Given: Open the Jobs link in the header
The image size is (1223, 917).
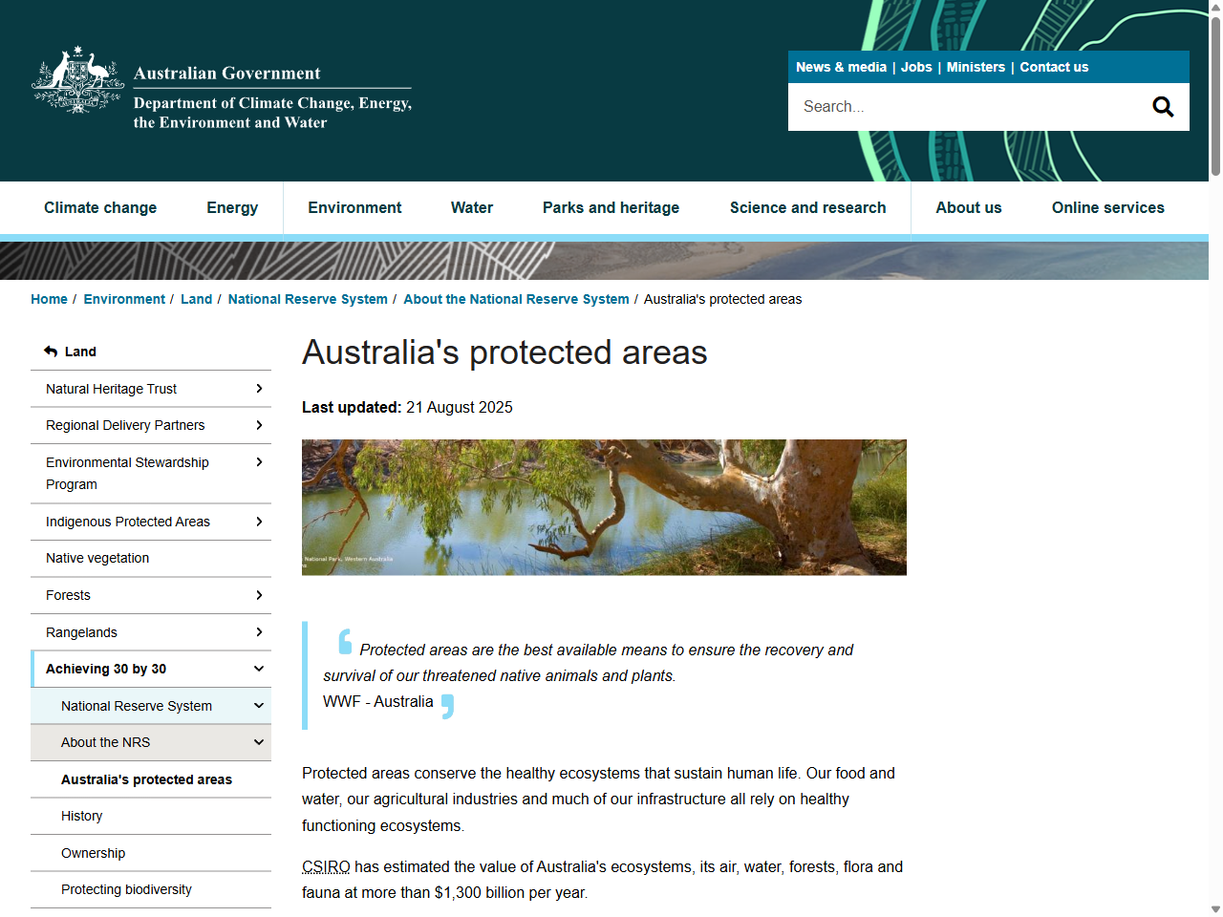Looking at the screenshot, I should [916, 67].
